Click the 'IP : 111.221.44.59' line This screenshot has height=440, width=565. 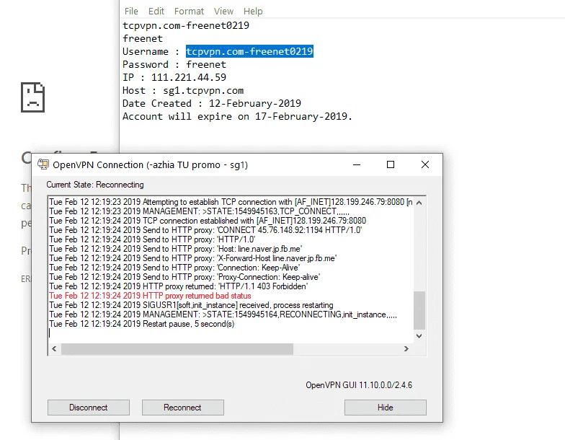point(174,77)
